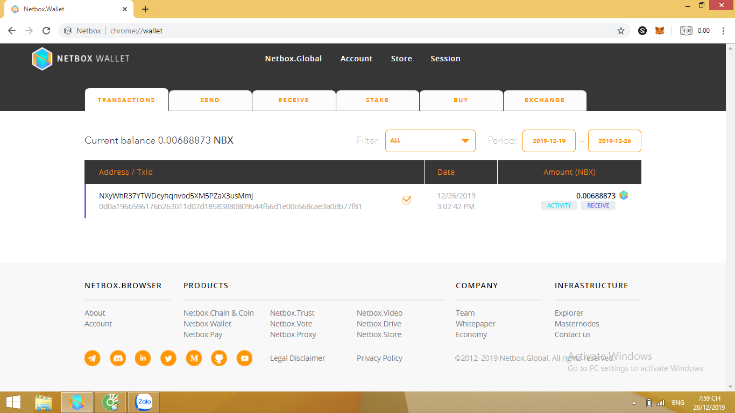The height and width of the screenshot is (413, 735).
Task: Open the Whitepaper footer link
Action: 476,324
